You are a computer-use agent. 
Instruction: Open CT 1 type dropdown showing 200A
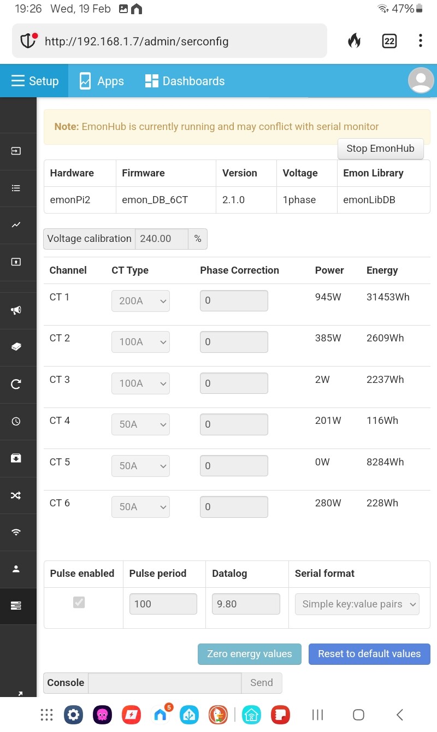(140, 301)
